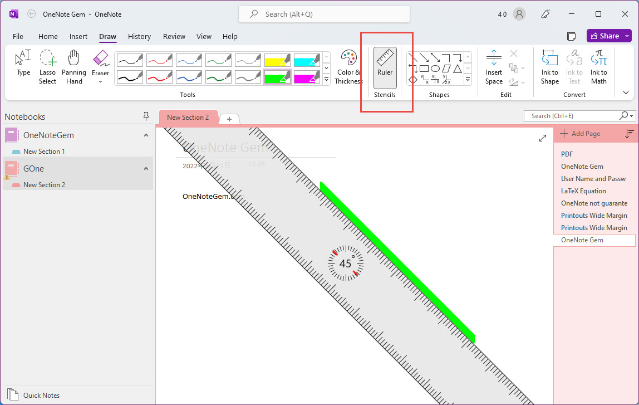Screen dimensions: 639x405
Task: Convert drawing with Ink to Shape
Action: tap(549, 67)
